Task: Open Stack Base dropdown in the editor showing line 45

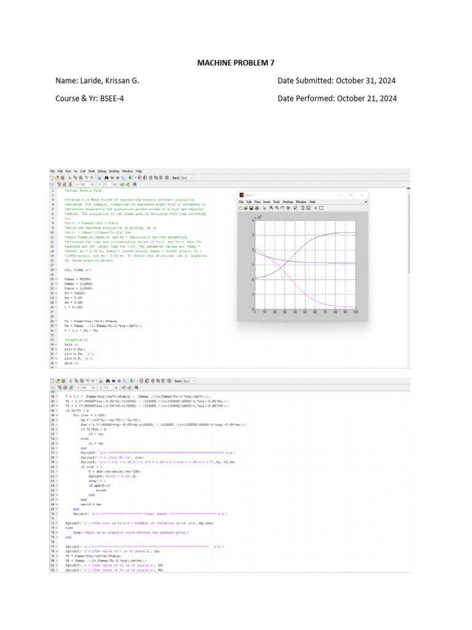Action: click(x=188, y=381)
